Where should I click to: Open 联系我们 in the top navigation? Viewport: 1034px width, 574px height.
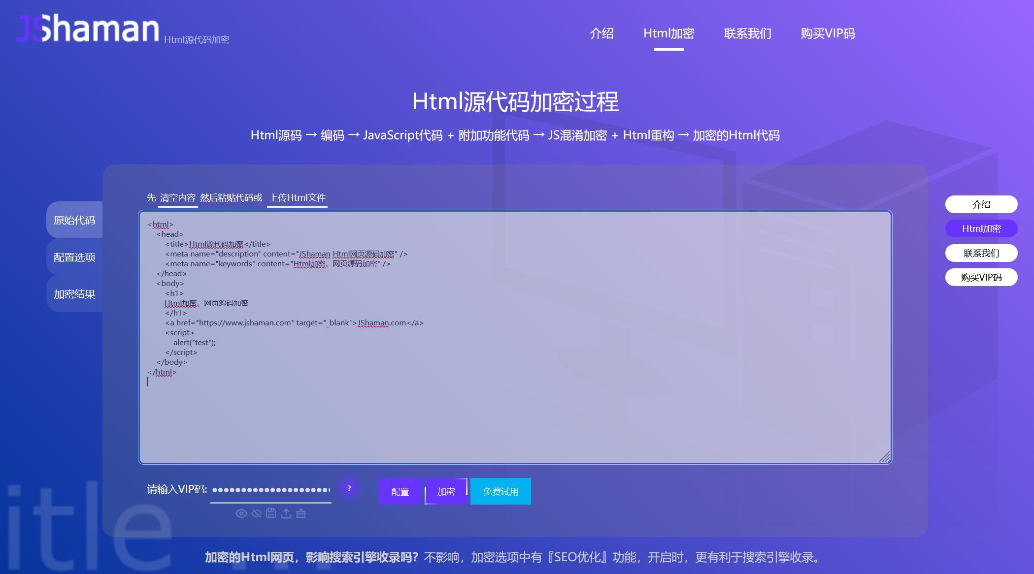pyautogui.click(x=747, y=33)
